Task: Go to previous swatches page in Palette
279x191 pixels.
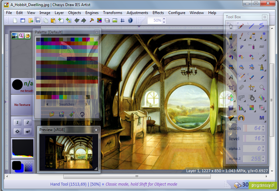Action: coord(47,104)
